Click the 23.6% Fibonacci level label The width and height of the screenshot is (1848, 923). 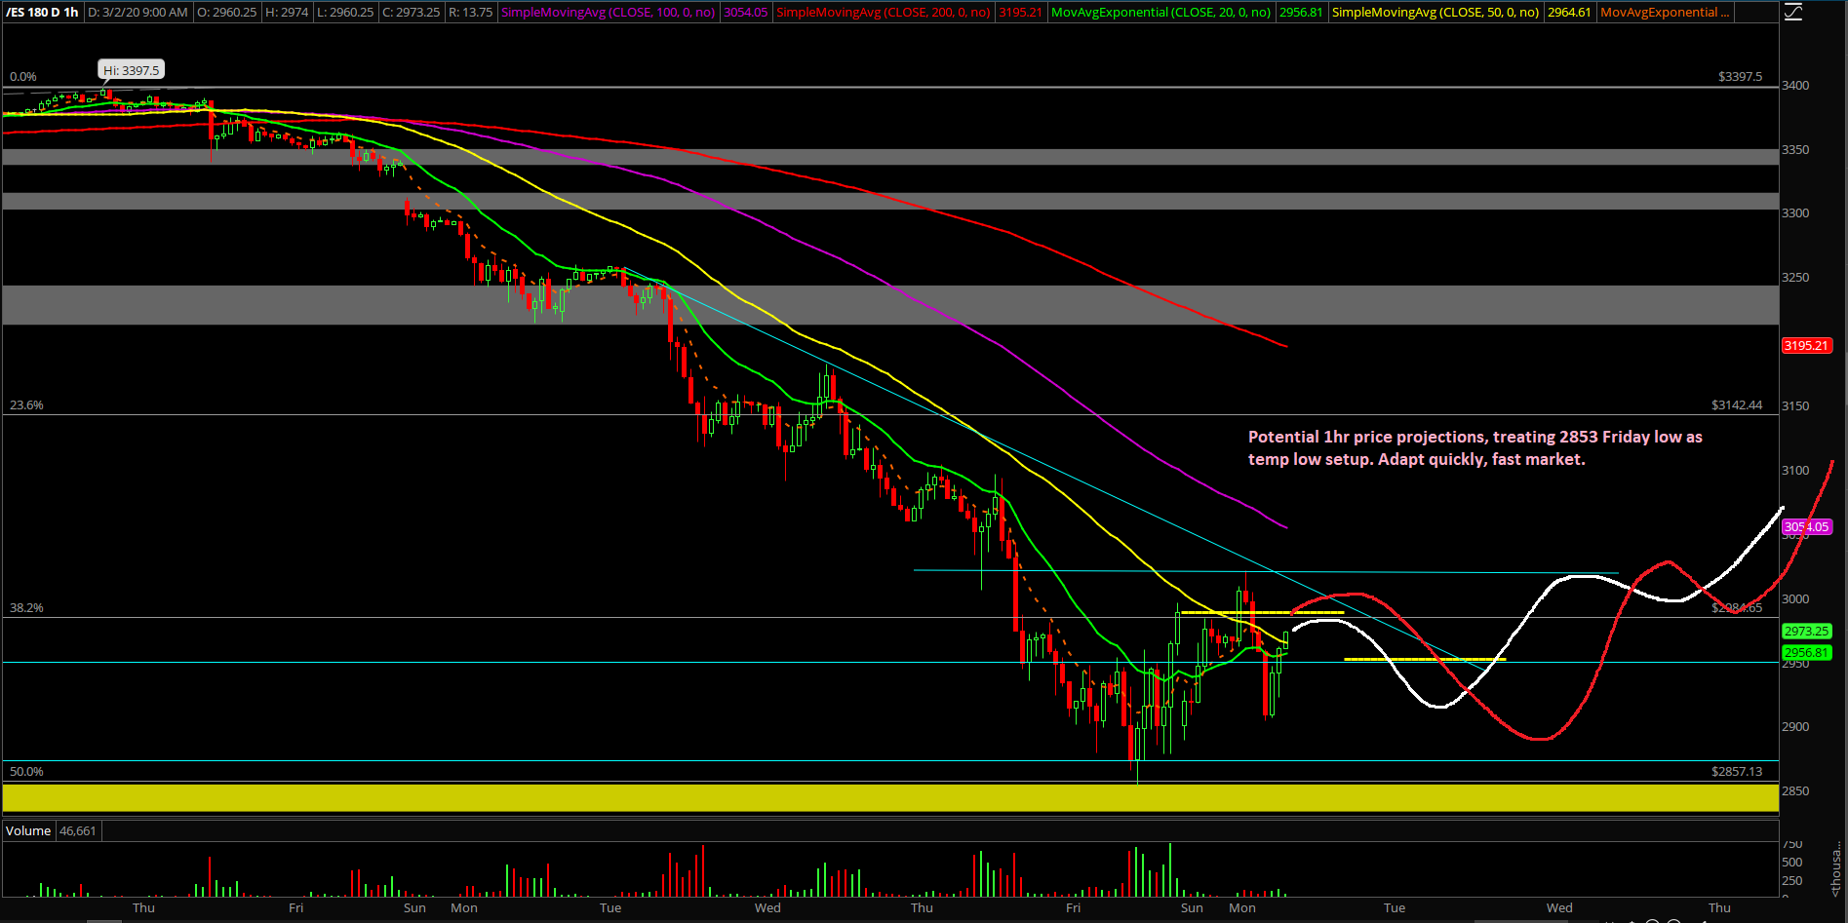[26, 405]
